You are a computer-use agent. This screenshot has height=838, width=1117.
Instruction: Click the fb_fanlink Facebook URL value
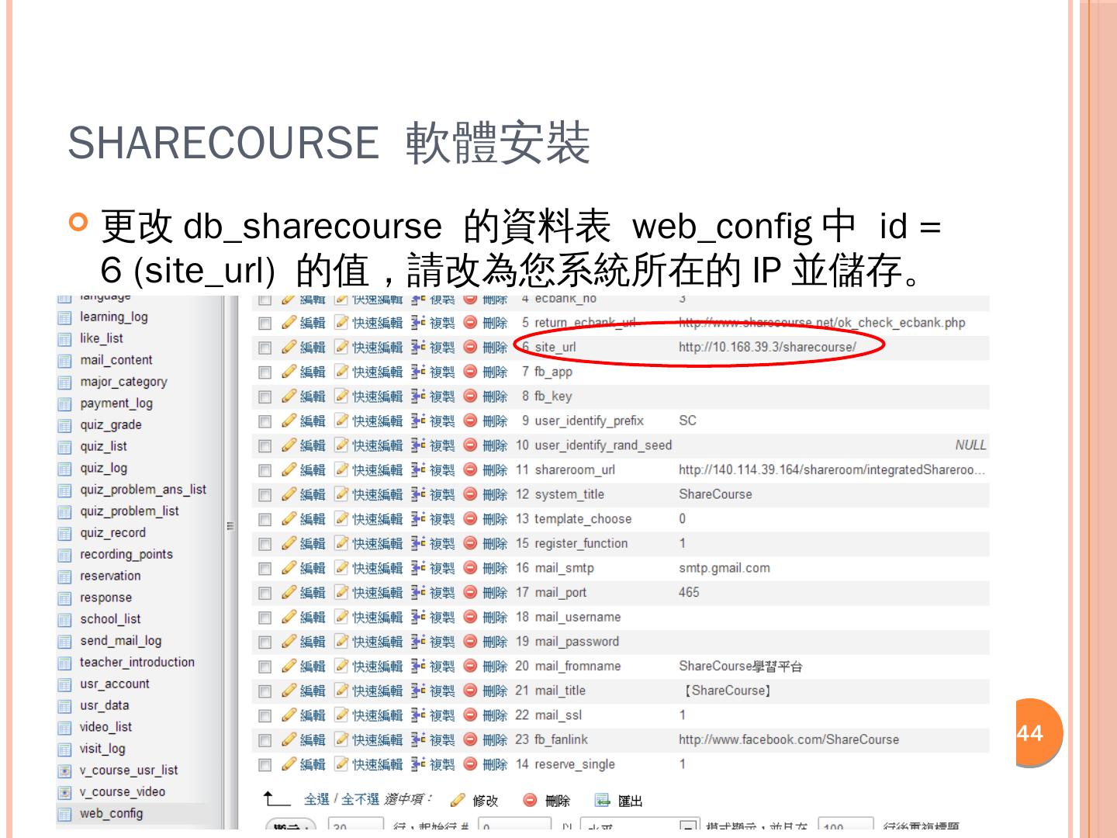click(x=789, y=739)
